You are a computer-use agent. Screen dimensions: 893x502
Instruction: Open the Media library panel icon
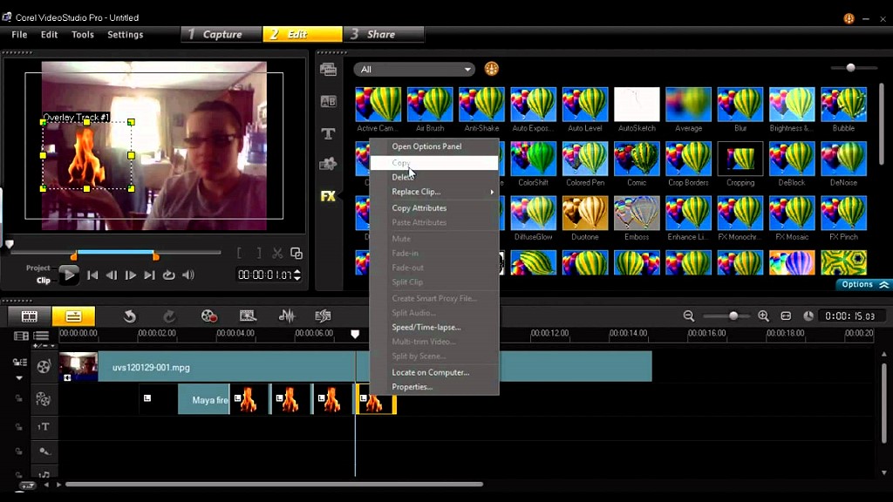[x=328, y=70]
